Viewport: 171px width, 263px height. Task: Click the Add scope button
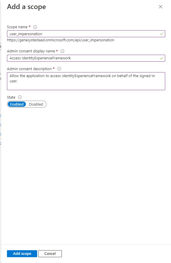point(22,254)
